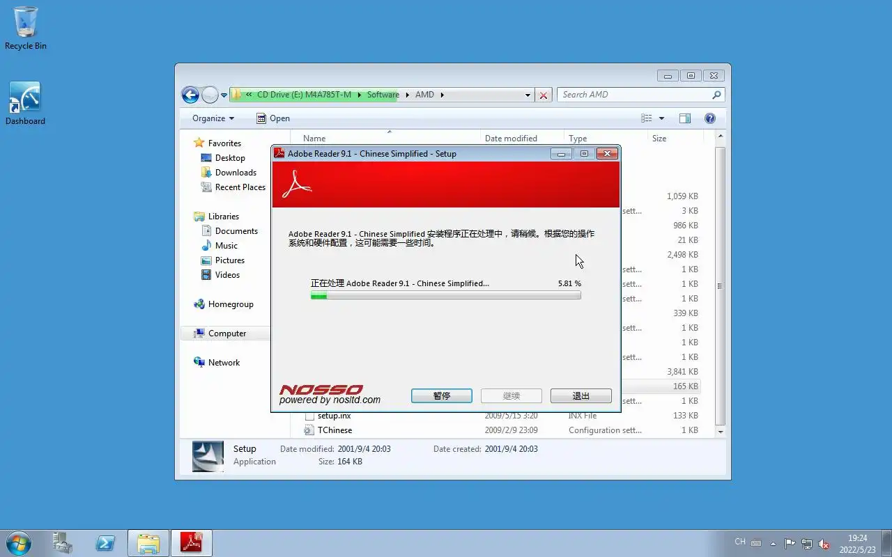Click AMD breadcrumb segment

tap(424, 95)
